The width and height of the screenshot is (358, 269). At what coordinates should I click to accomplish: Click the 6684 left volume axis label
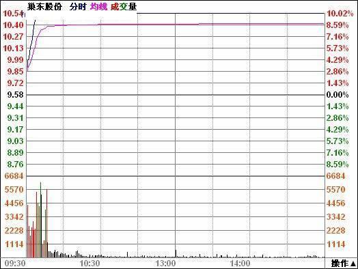(14, 175)
